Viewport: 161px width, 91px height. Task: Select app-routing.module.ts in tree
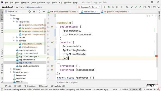[x=29, y=66]
